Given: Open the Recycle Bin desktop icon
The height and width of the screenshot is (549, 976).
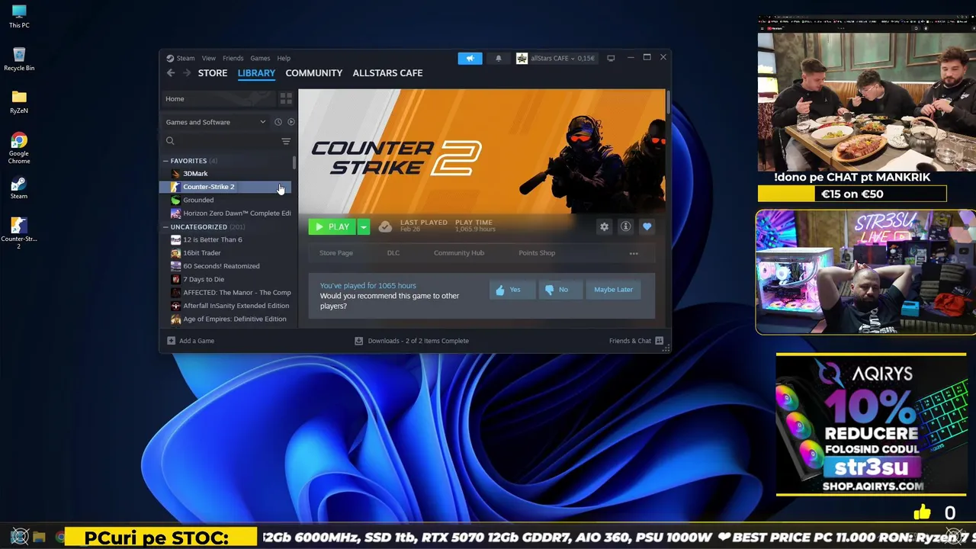Looking at the screenshot, I should (19, 59).
